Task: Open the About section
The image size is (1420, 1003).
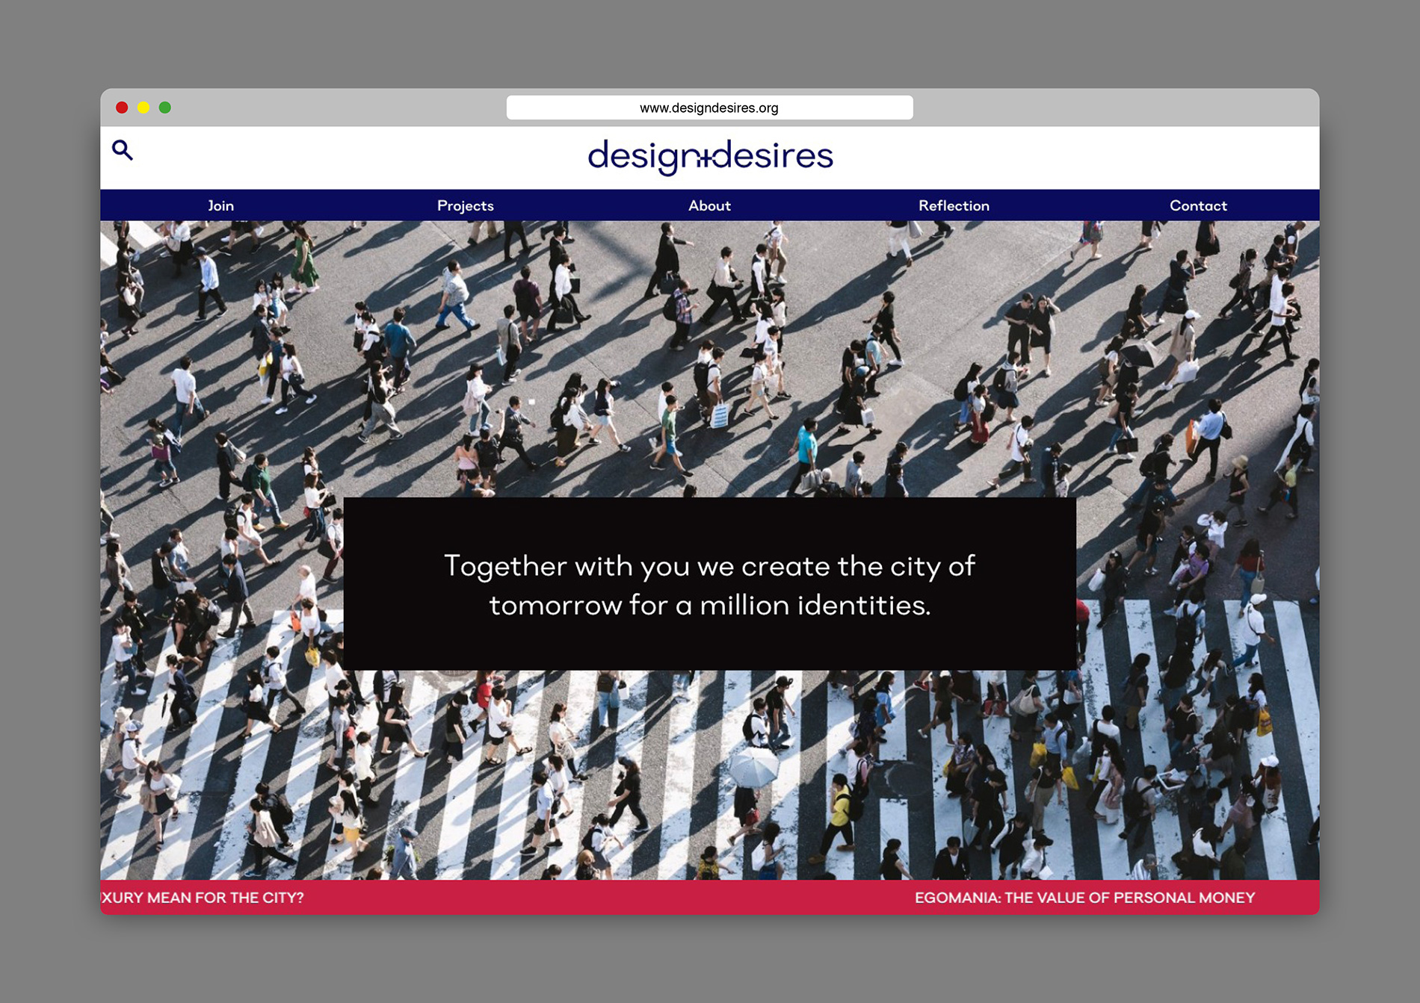Action: pos(709,205)
